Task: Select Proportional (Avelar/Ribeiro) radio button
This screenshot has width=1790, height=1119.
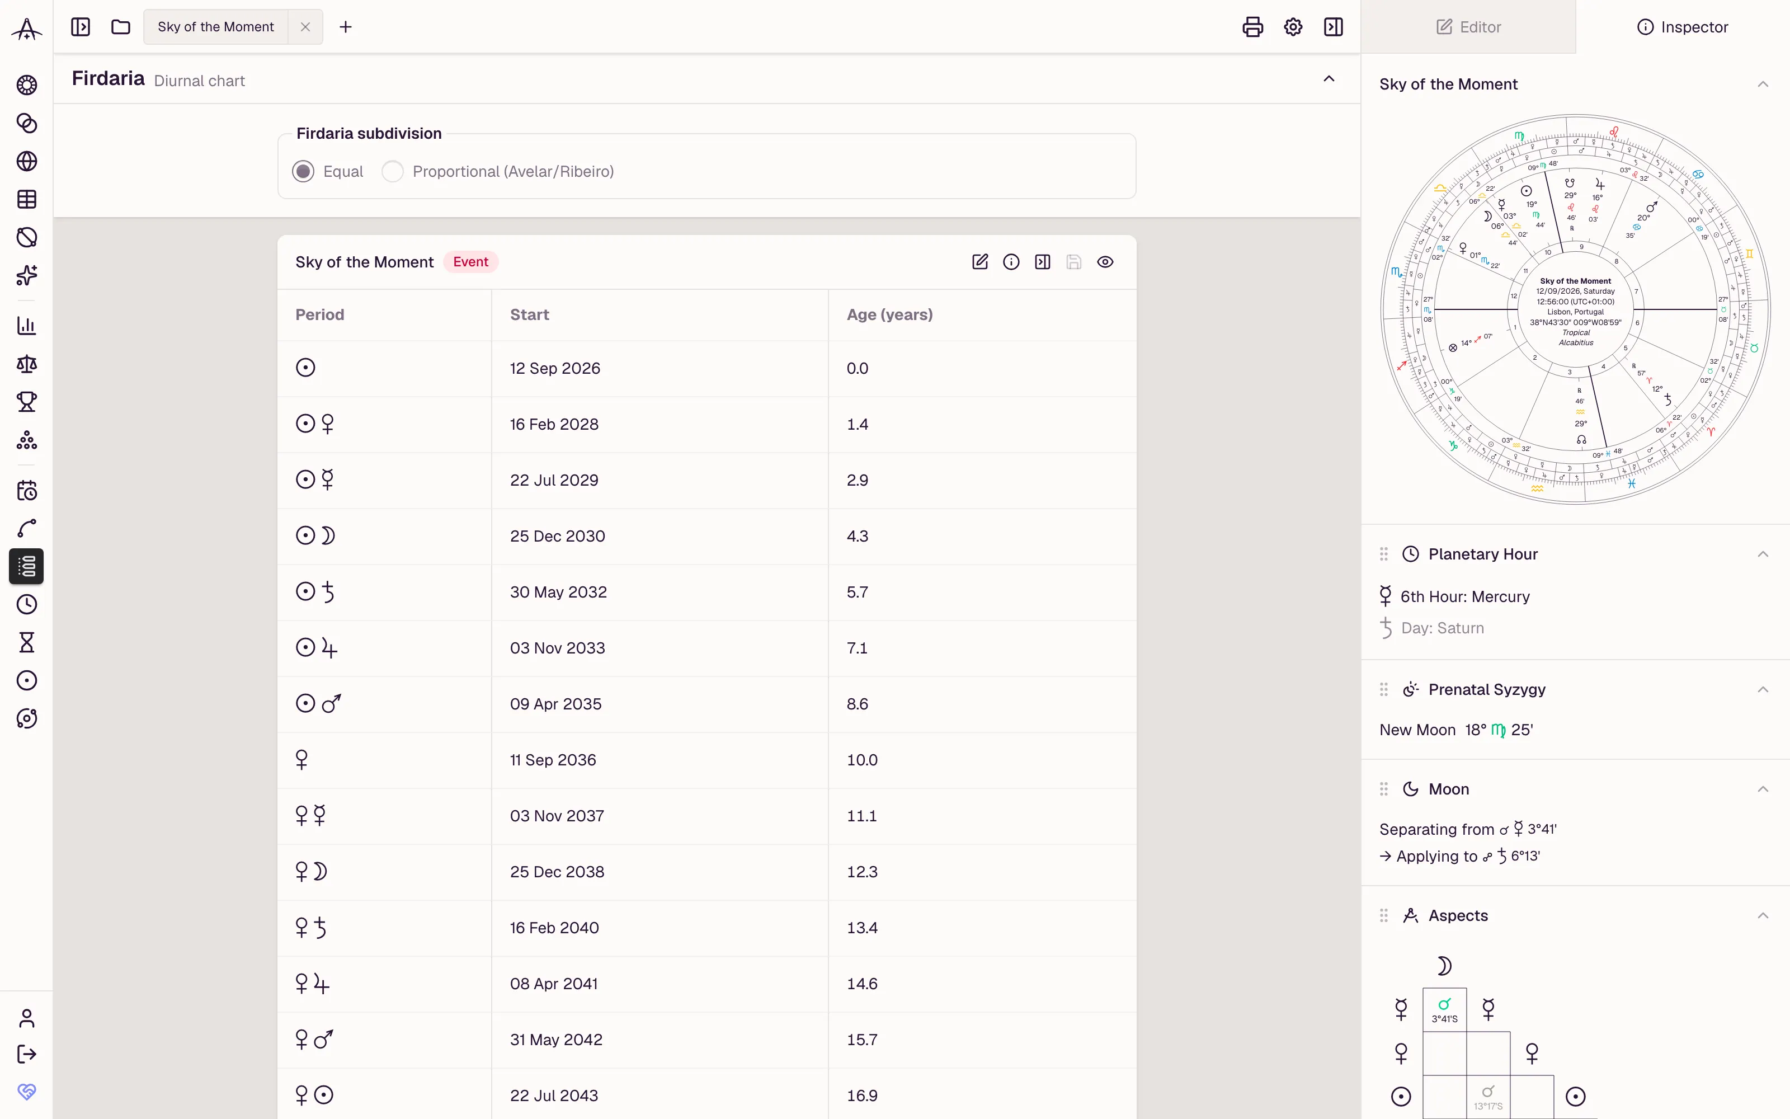Action: click(x=393, y=172)
